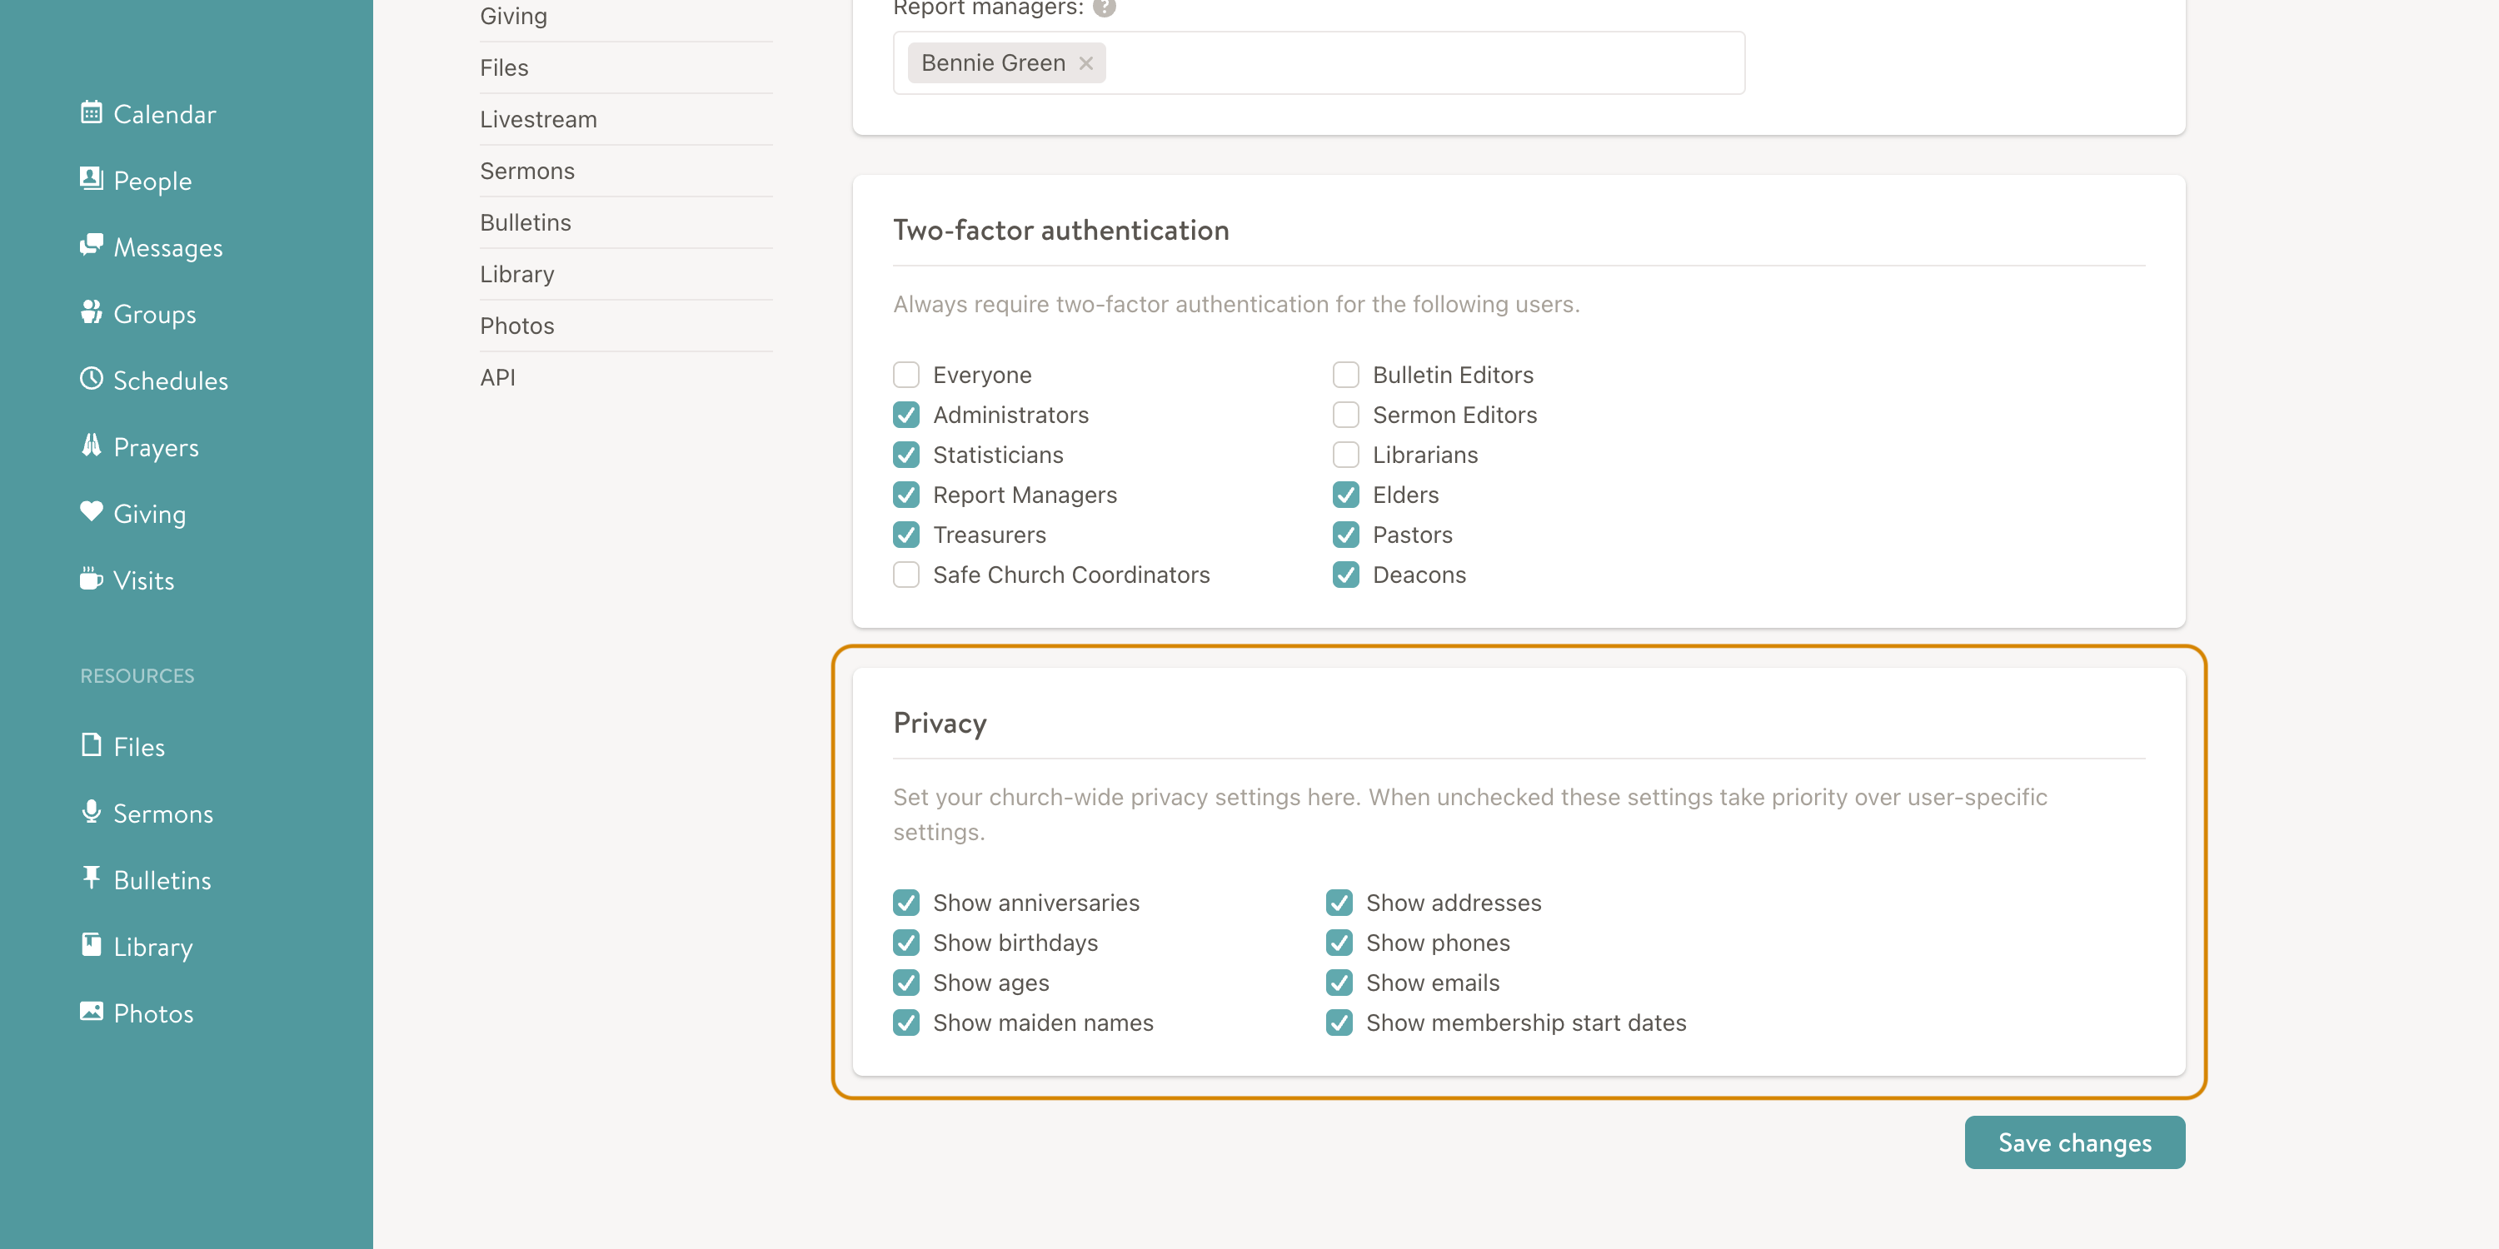Enable two-factor for Librarians

[1345, 455]
